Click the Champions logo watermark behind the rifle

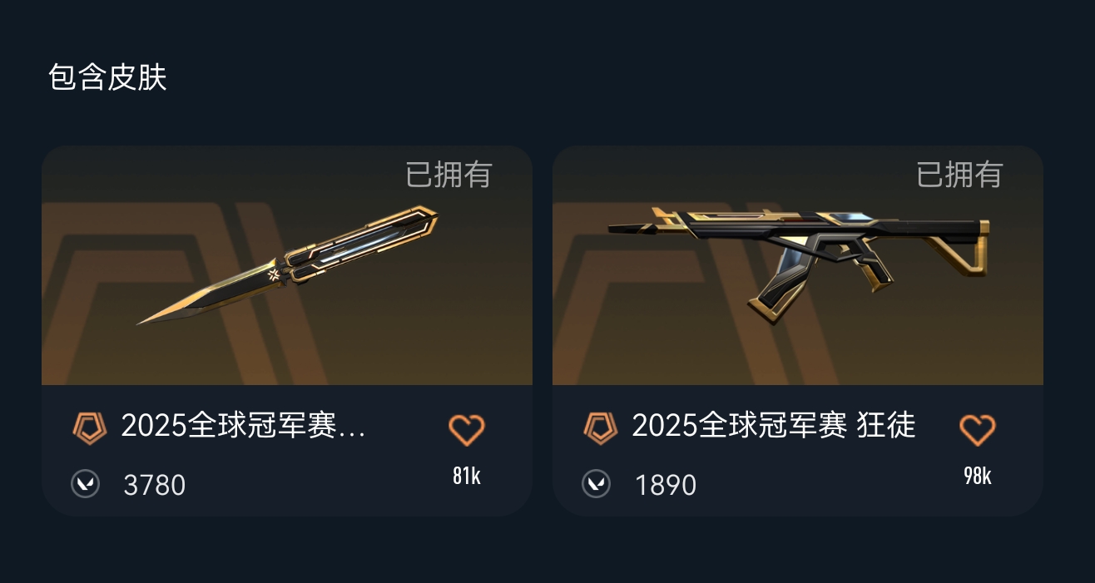[x=691, y=291]
